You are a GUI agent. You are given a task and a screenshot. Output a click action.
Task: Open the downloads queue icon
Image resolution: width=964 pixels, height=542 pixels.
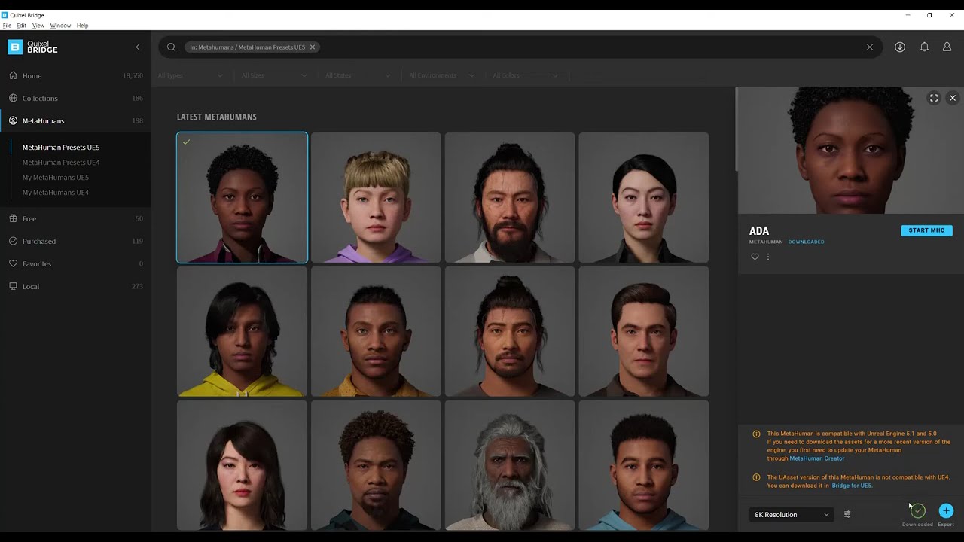[900, 47]
